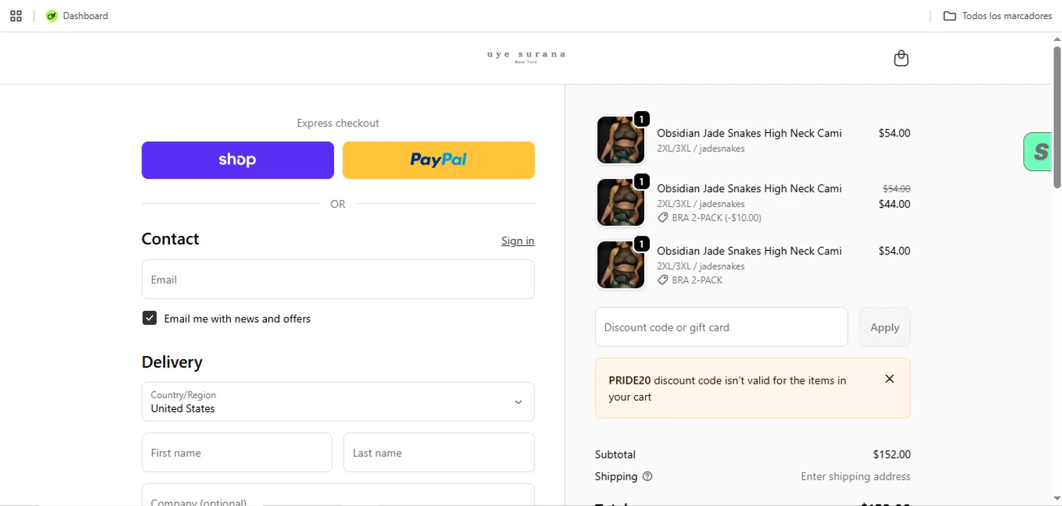Open the Dashboard bookmark
The image size is (1062, 506).
tap(77, 16)
